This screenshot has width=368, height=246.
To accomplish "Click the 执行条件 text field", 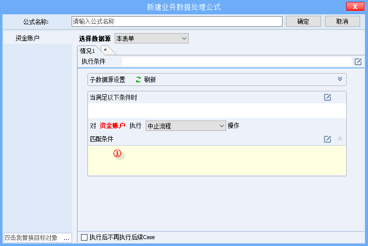I will 237,62.
